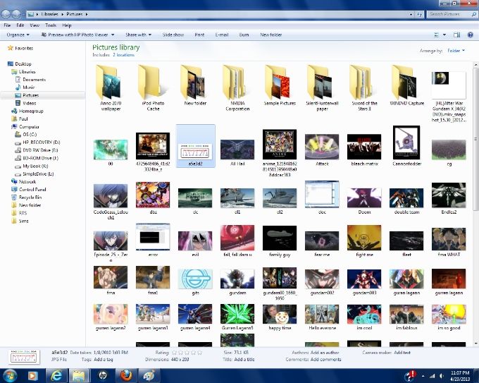Click the clock in system tray
Viewport: 479px width, 383px height.
click(460, 376)
